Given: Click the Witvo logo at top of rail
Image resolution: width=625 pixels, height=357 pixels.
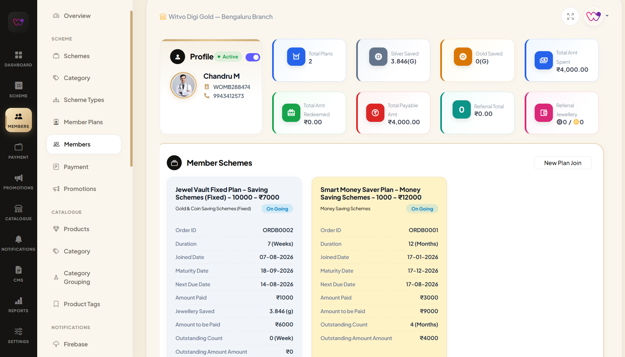Looking at the screenshot, I should click(18, 22).
